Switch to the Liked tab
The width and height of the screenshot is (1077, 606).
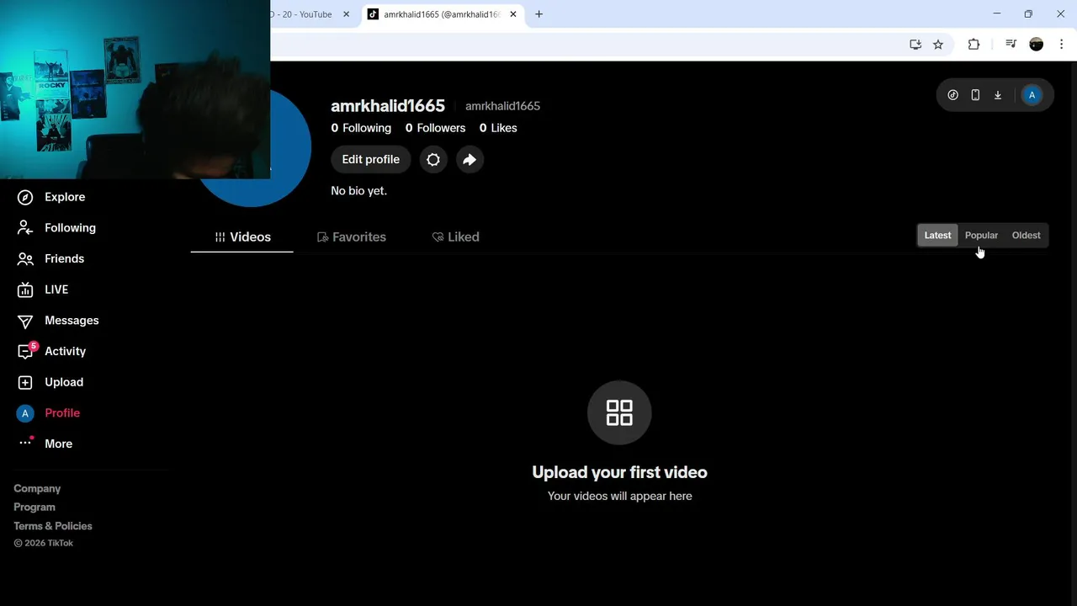pyautogui.click(x=455, y=237)
